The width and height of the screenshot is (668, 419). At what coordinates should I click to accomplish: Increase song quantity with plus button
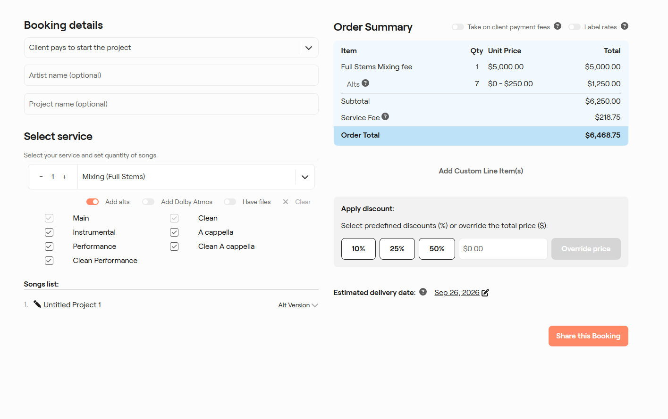pos(64,177)
